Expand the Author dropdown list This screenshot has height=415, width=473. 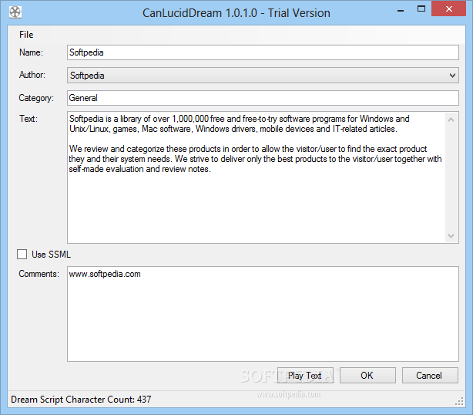[452, 75]
